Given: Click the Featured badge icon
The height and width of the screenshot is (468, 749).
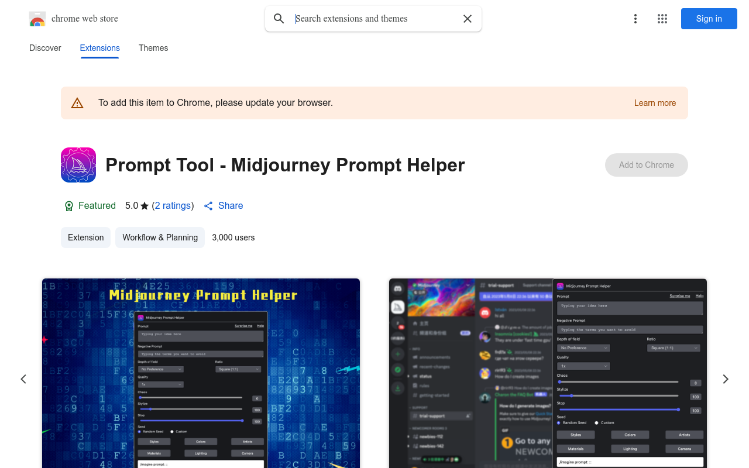Looking at the screenshot, I should point(69,206).
